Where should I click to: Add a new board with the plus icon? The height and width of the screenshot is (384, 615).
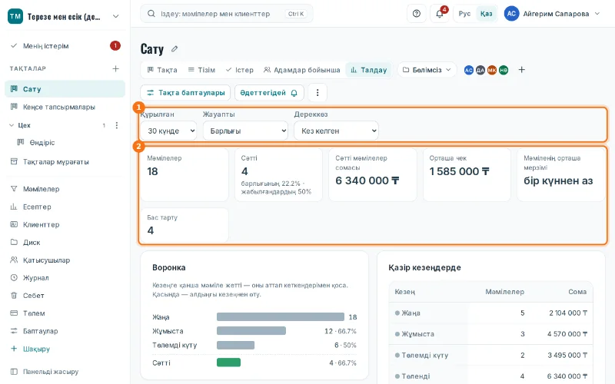coord(116,68)
